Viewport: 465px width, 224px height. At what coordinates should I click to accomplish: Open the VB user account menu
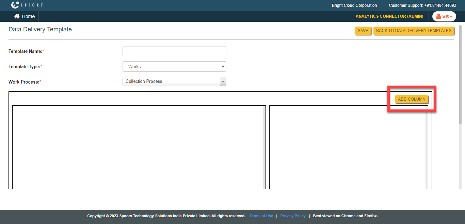[x=444, y=16]
